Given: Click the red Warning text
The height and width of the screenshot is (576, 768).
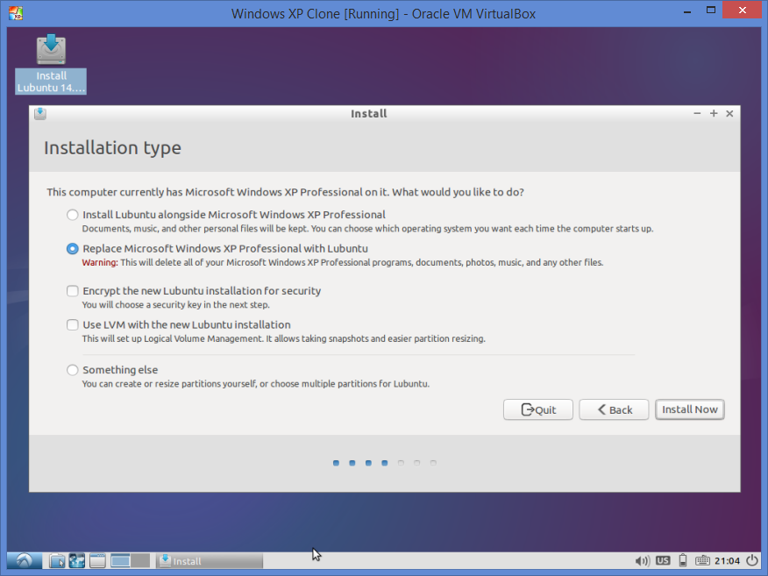Looking at the screenshot, I should click(x=100, y=262).
